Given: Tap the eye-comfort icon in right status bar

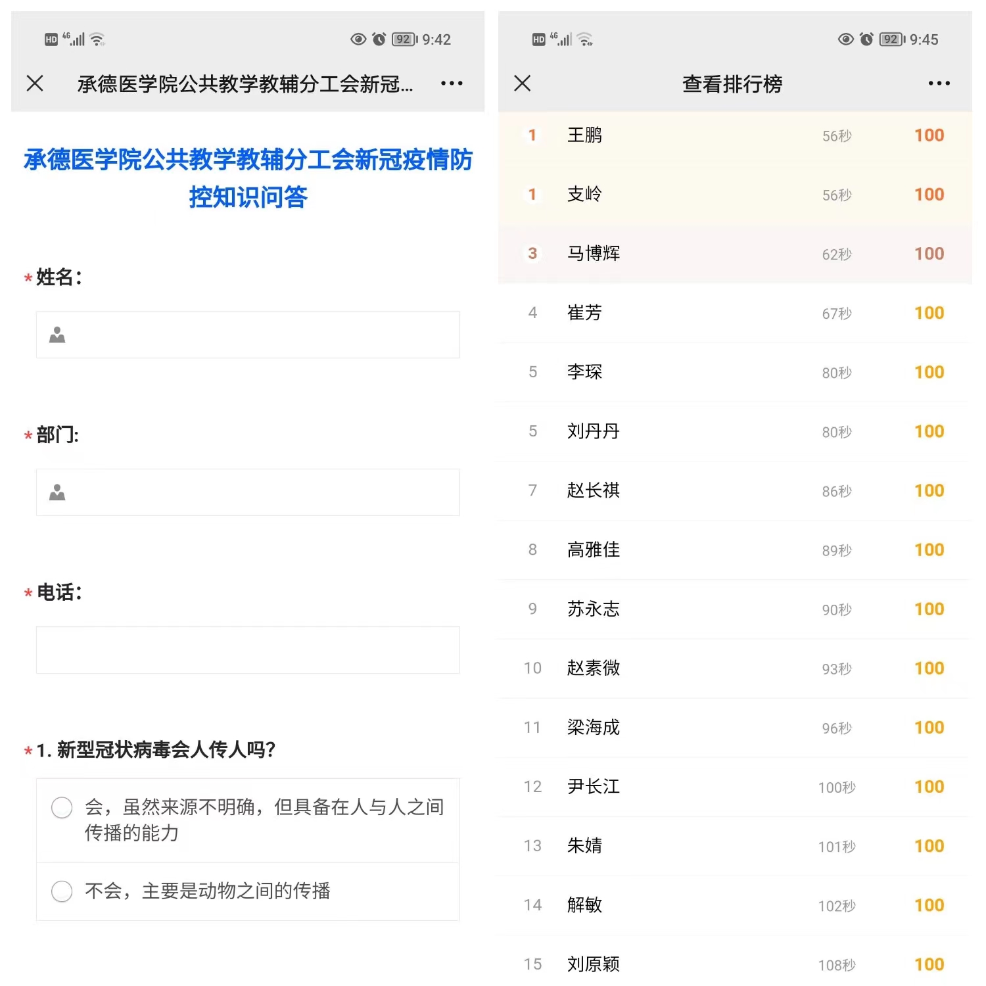Looking at the screenshot, I should point(845,39).
